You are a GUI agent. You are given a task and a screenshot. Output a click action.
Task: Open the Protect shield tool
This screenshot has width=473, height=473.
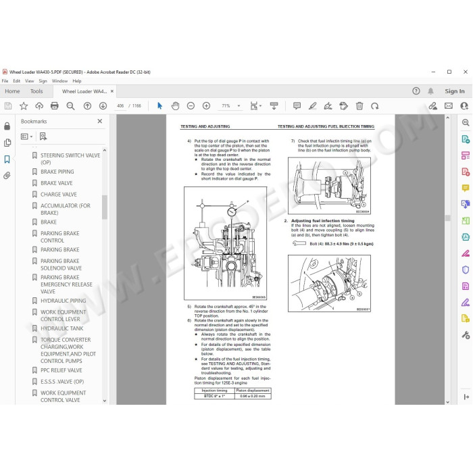click(466, 270)
